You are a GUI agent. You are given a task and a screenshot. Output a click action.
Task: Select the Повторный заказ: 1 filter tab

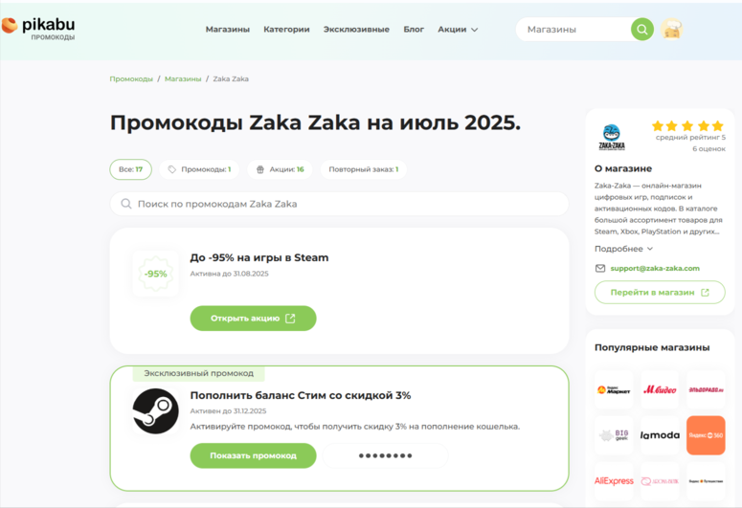tap(364, 169)
